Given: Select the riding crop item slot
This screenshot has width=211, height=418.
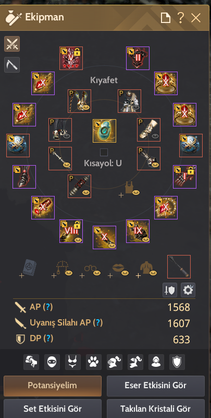Looking at the screenshot, I should tap(179, 267).
